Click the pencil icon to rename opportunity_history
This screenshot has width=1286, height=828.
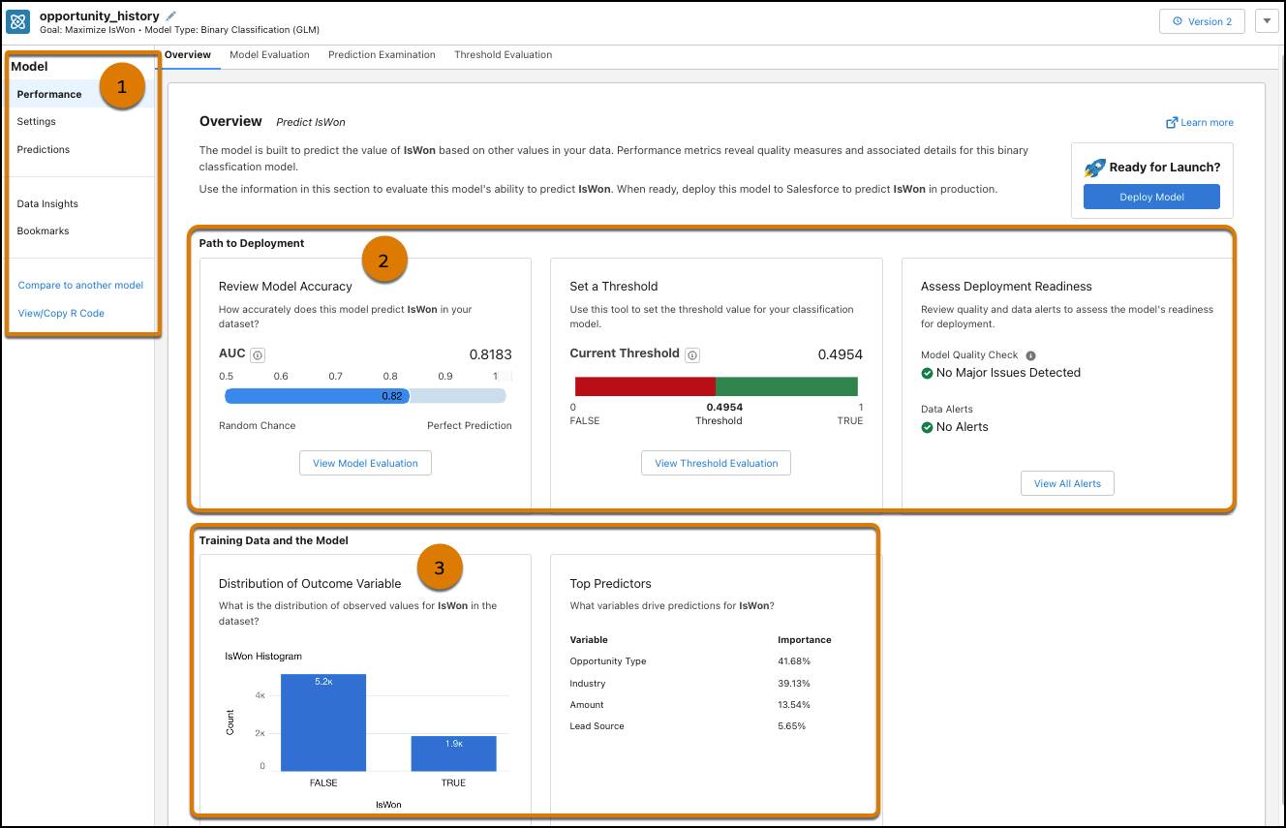pyautogui.click(x=169, y=15)
